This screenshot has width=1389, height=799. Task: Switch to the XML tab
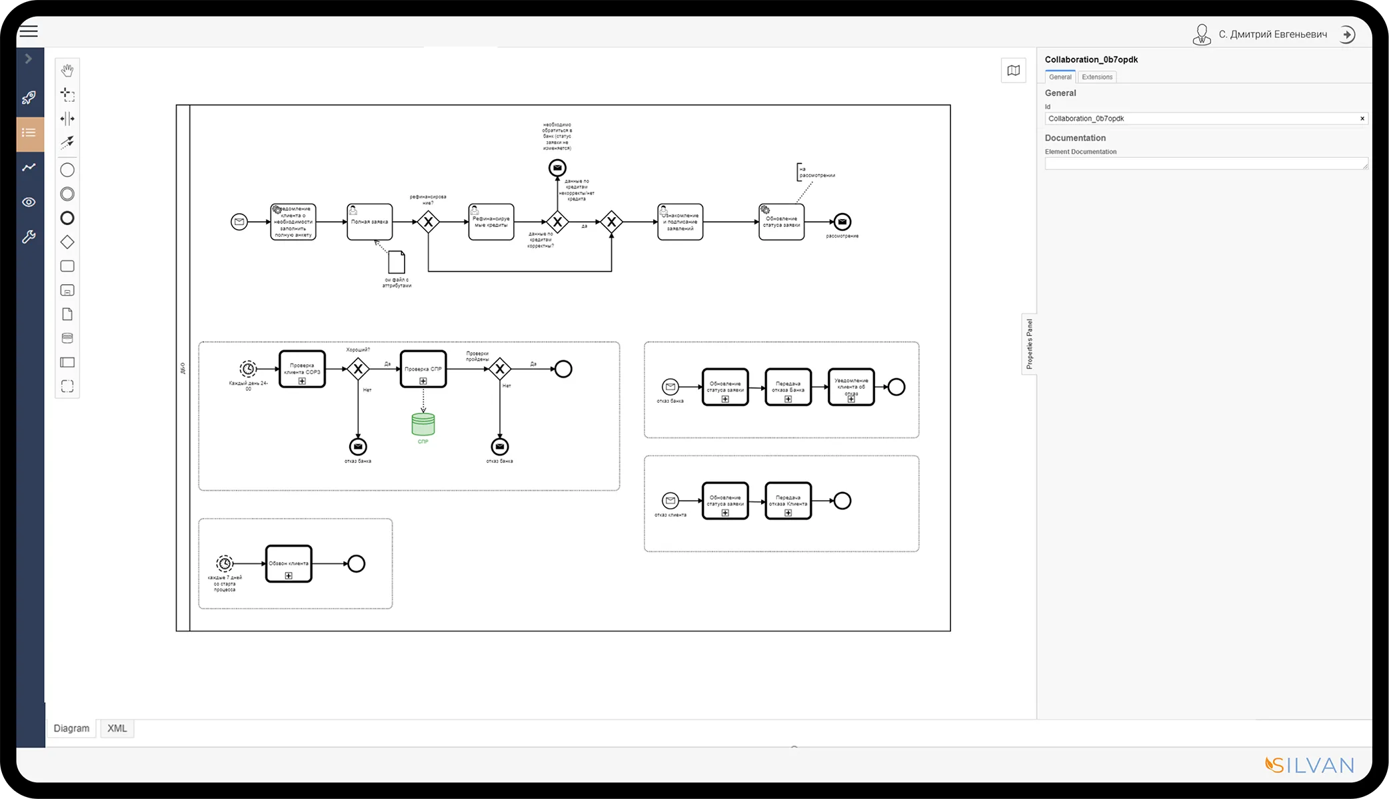pos(117,728)
